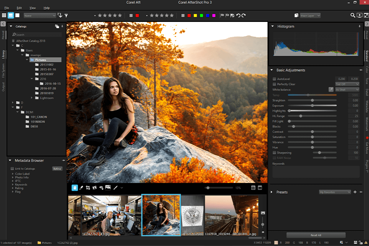Open the magnifier search tool
Image resolution: width=369 pixels, height=246 pixels.
(353, 15)
